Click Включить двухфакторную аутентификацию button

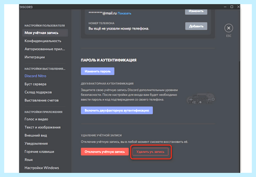pyautogui.click(x=117, y=110)
